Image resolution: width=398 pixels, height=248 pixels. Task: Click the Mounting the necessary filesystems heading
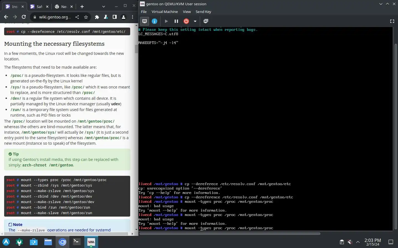tap(54, 44)
